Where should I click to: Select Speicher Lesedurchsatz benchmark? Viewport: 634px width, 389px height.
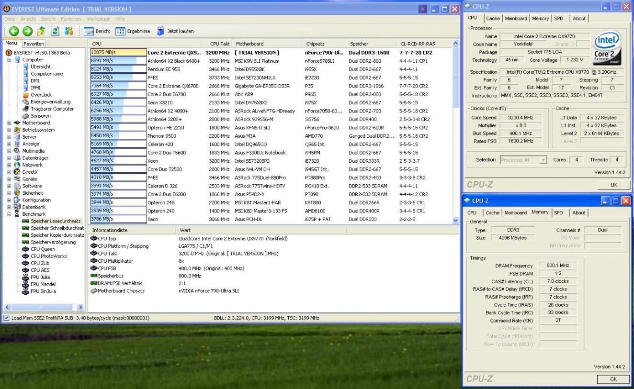pyautogui.click(x=56, y=221)
